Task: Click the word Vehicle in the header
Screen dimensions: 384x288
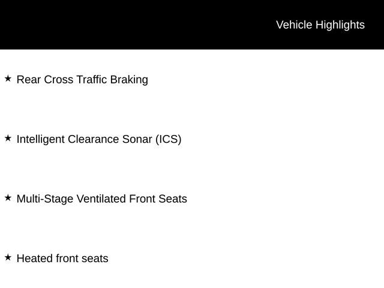Action: [x=294, y=25]
